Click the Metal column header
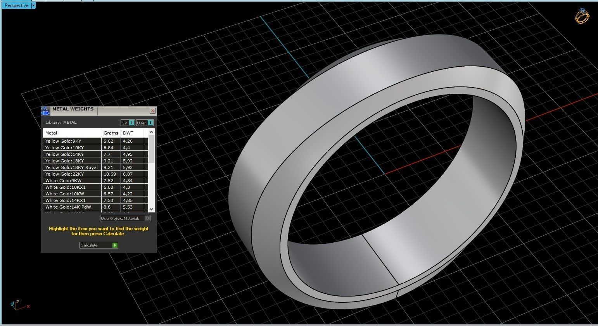The width and height of the screenshot is (598, 326). pos(72,133)
